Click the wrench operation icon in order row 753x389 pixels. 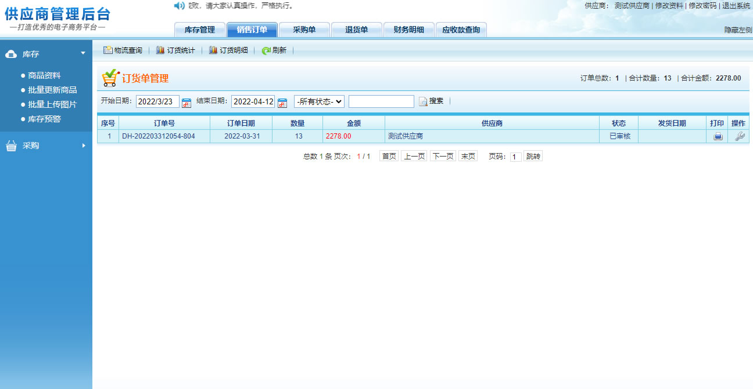740,136
